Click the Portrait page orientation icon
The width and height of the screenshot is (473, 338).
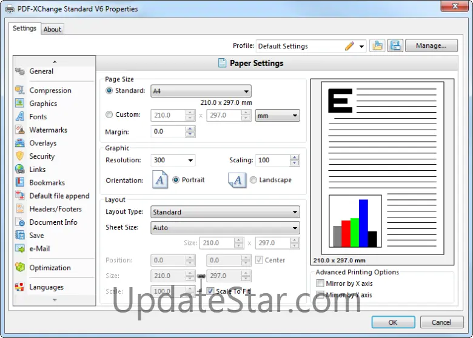pyautogui.click(x=160, y=180)
